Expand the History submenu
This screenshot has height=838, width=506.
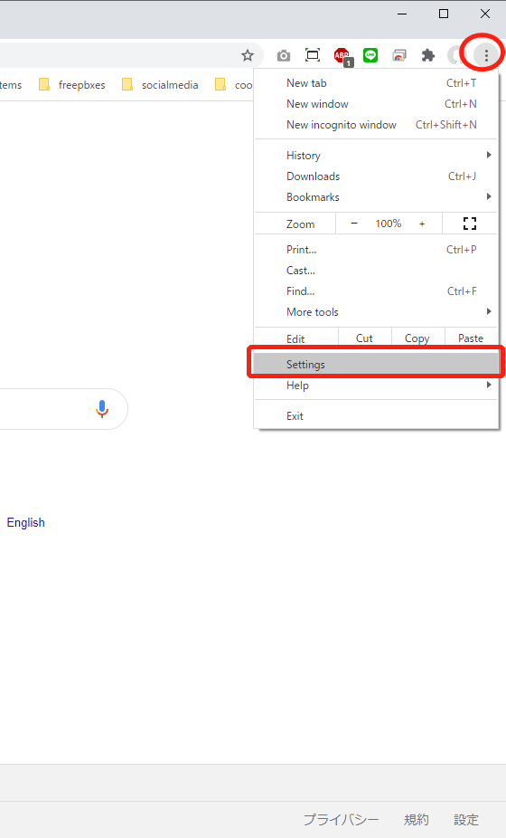click(376, 155)
